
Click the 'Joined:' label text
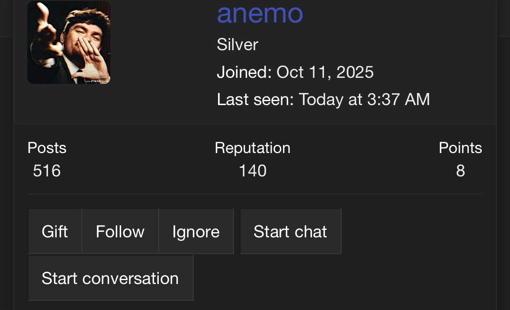tap(244, 72)
